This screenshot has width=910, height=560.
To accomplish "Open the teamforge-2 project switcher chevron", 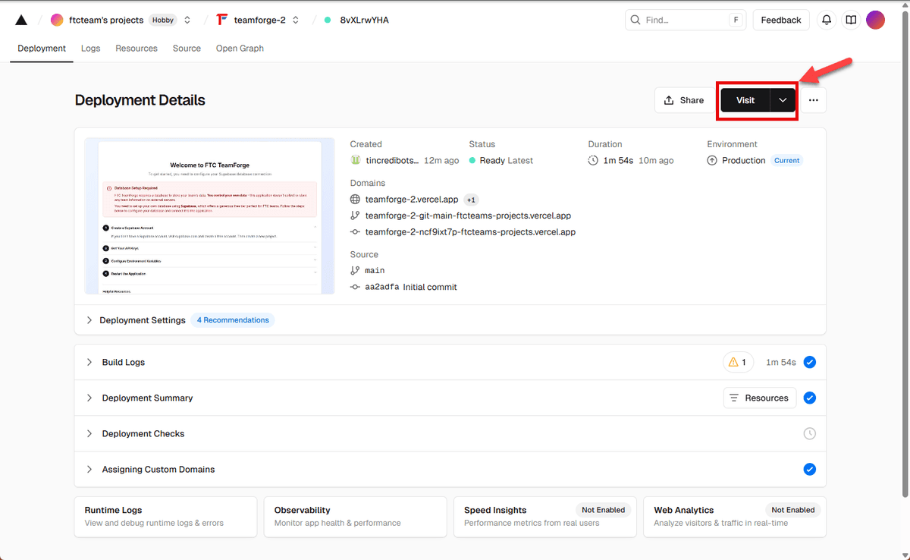I will (295, 20).
